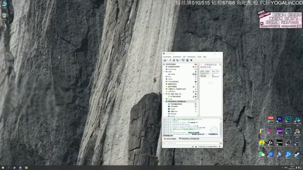Select the GHKEE sub-channel under APEX
This screenshot has height=170, width=303.
tap(173, 74)
